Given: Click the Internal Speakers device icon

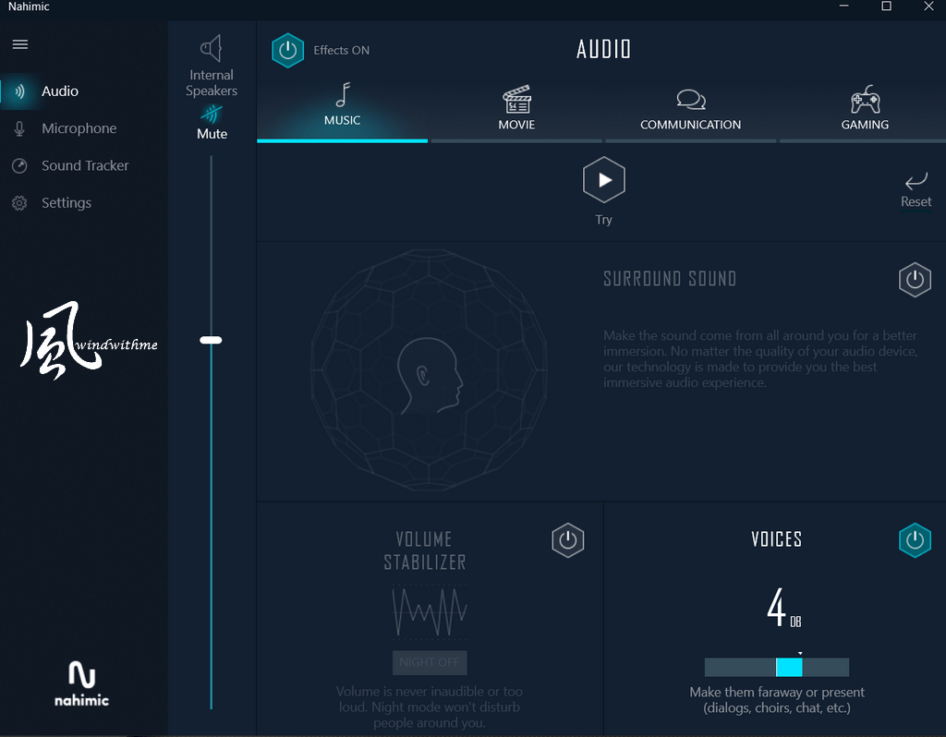Looking at the screenshot, I should point(212,48).
